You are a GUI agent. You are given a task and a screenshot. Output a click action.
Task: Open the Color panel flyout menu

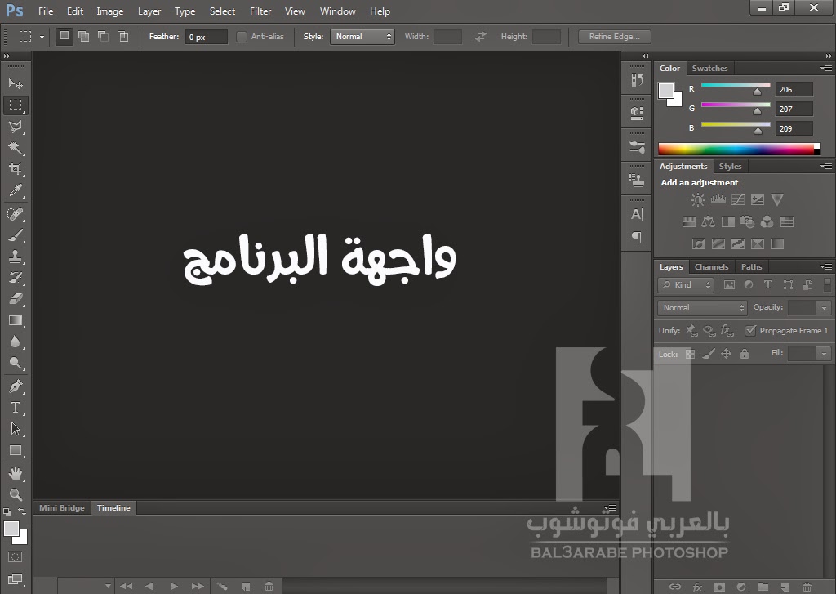[x=826, y=69]
